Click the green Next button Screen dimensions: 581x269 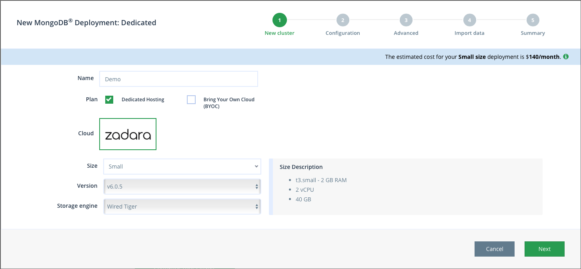click(x=545, y=249)
